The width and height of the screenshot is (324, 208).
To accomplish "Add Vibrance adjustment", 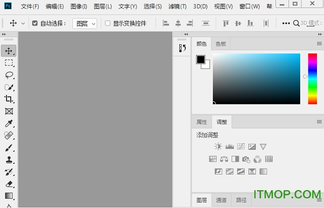I will pyautogui.click(x=263, y=147).
